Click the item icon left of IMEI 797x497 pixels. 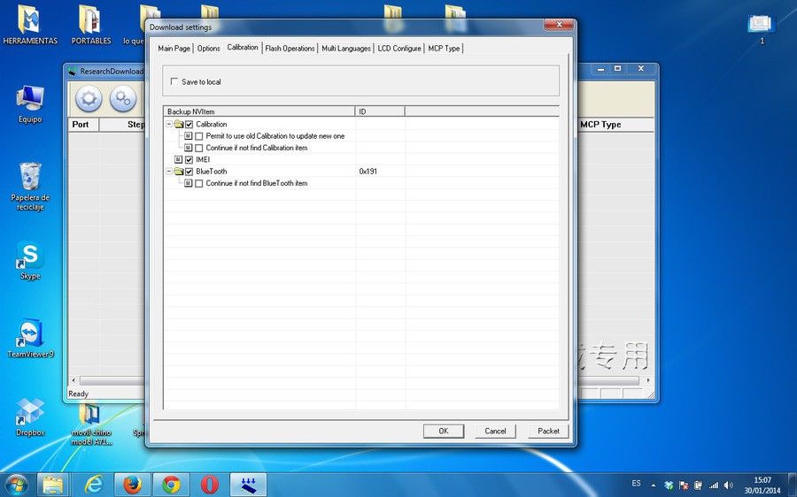click(178, 159)
